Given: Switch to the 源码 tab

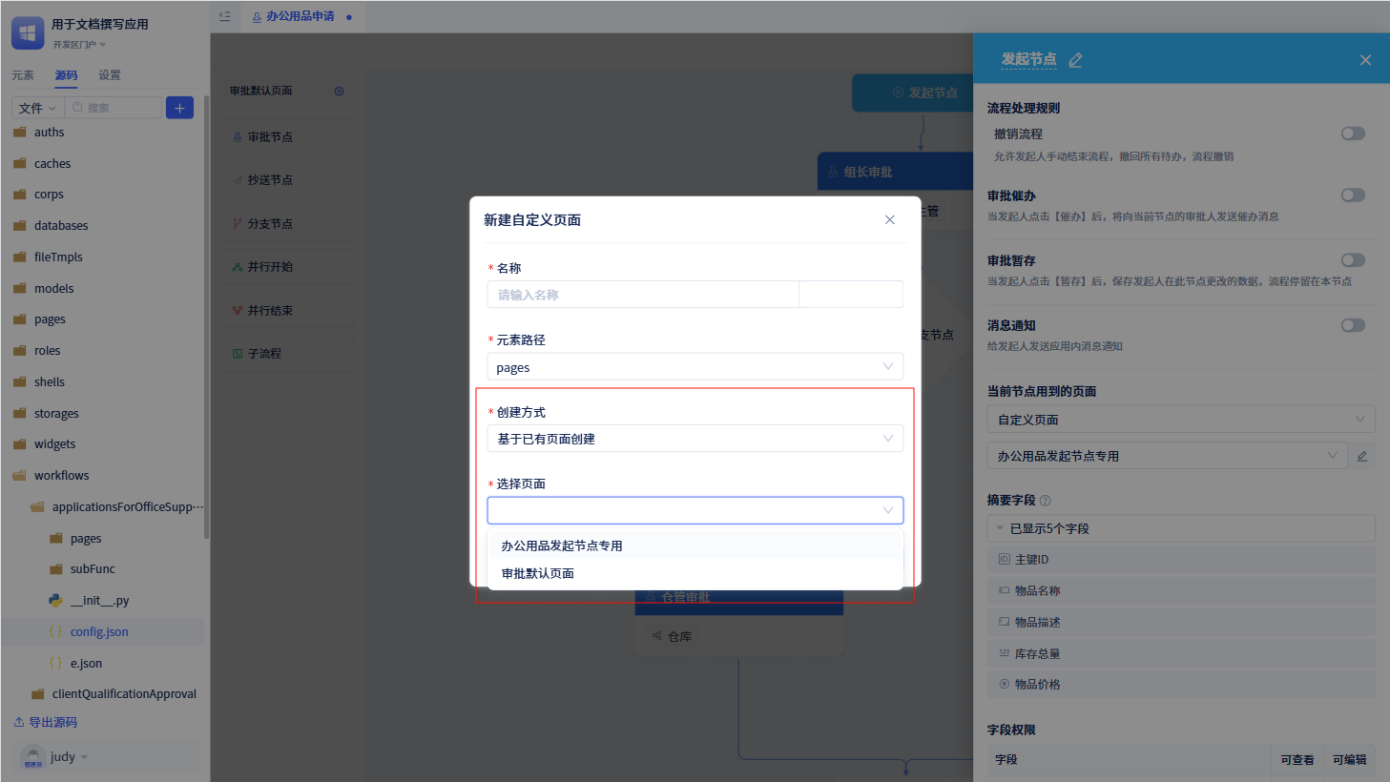Looking at the screenshot, I should coord(66,75).
